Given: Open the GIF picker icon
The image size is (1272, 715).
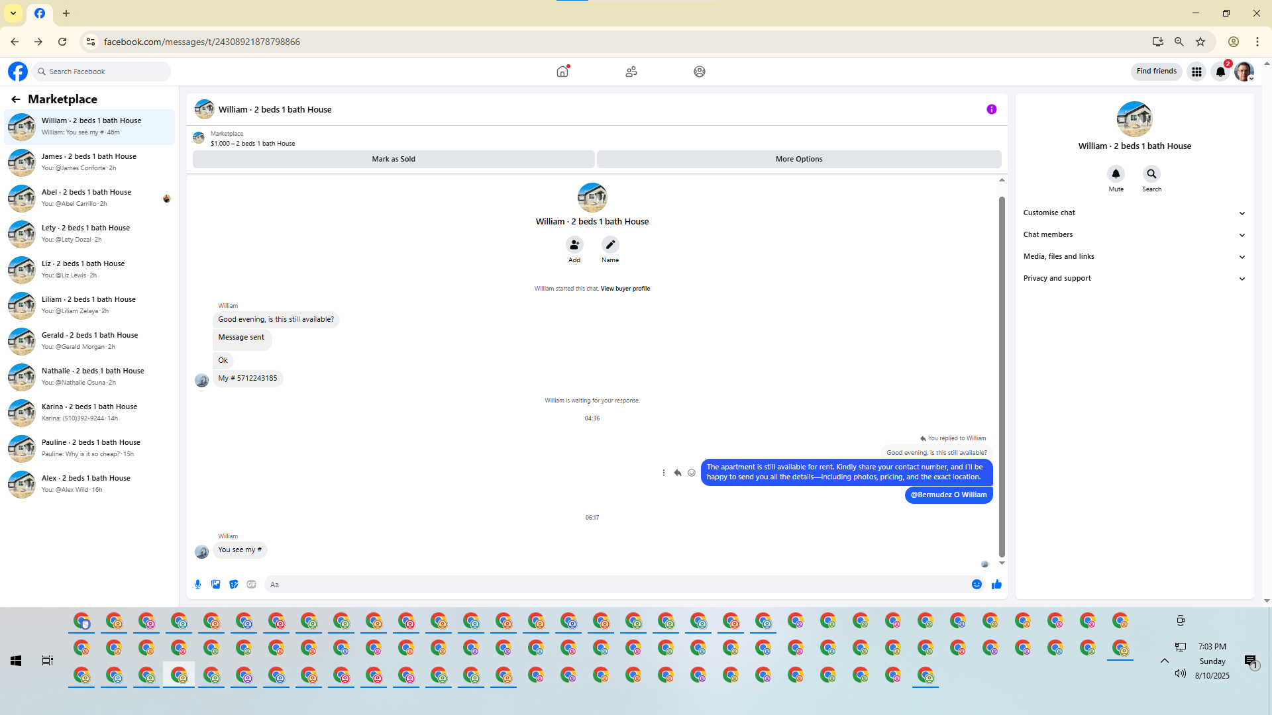Looking at the screenshot, I should point(251,584).
